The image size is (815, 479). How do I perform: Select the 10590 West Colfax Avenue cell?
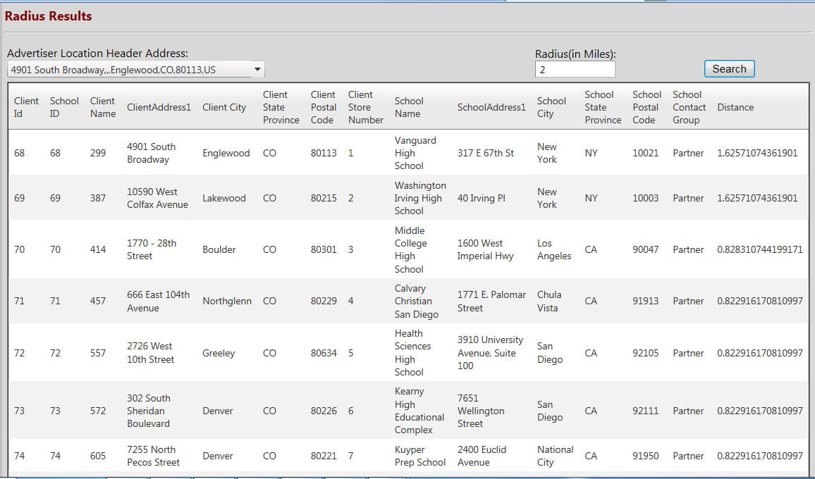click(157, 198)
